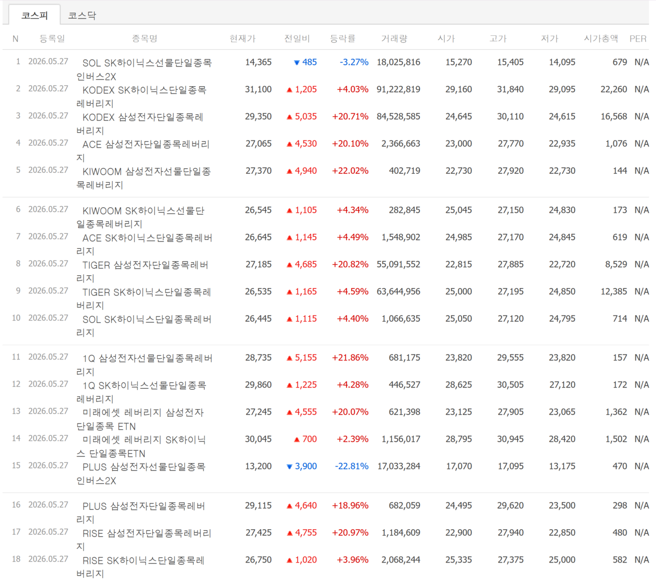Screen dimensions: 656x581
Task: Click the red up arrow beside 4,940
Action: tap(290, 171)
